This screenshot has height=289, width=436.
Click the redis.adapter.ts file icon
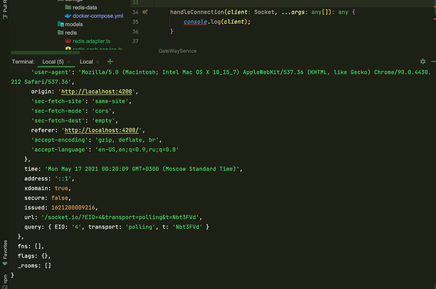coord(68,41)
